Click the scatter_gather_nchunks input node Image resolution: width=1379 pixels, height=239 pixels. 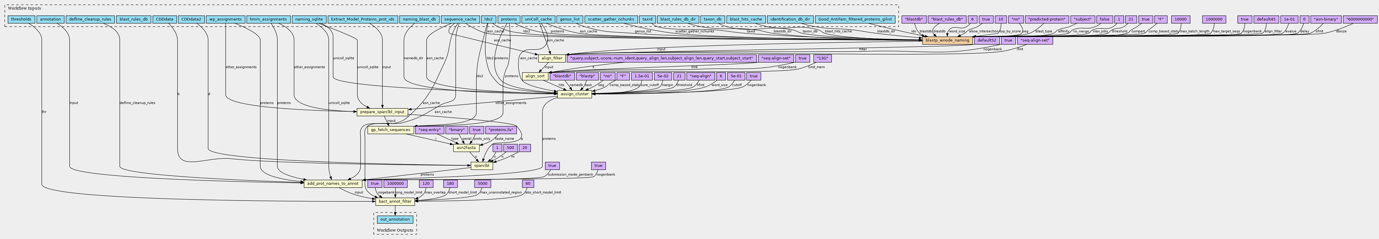(x=611, y=19)
